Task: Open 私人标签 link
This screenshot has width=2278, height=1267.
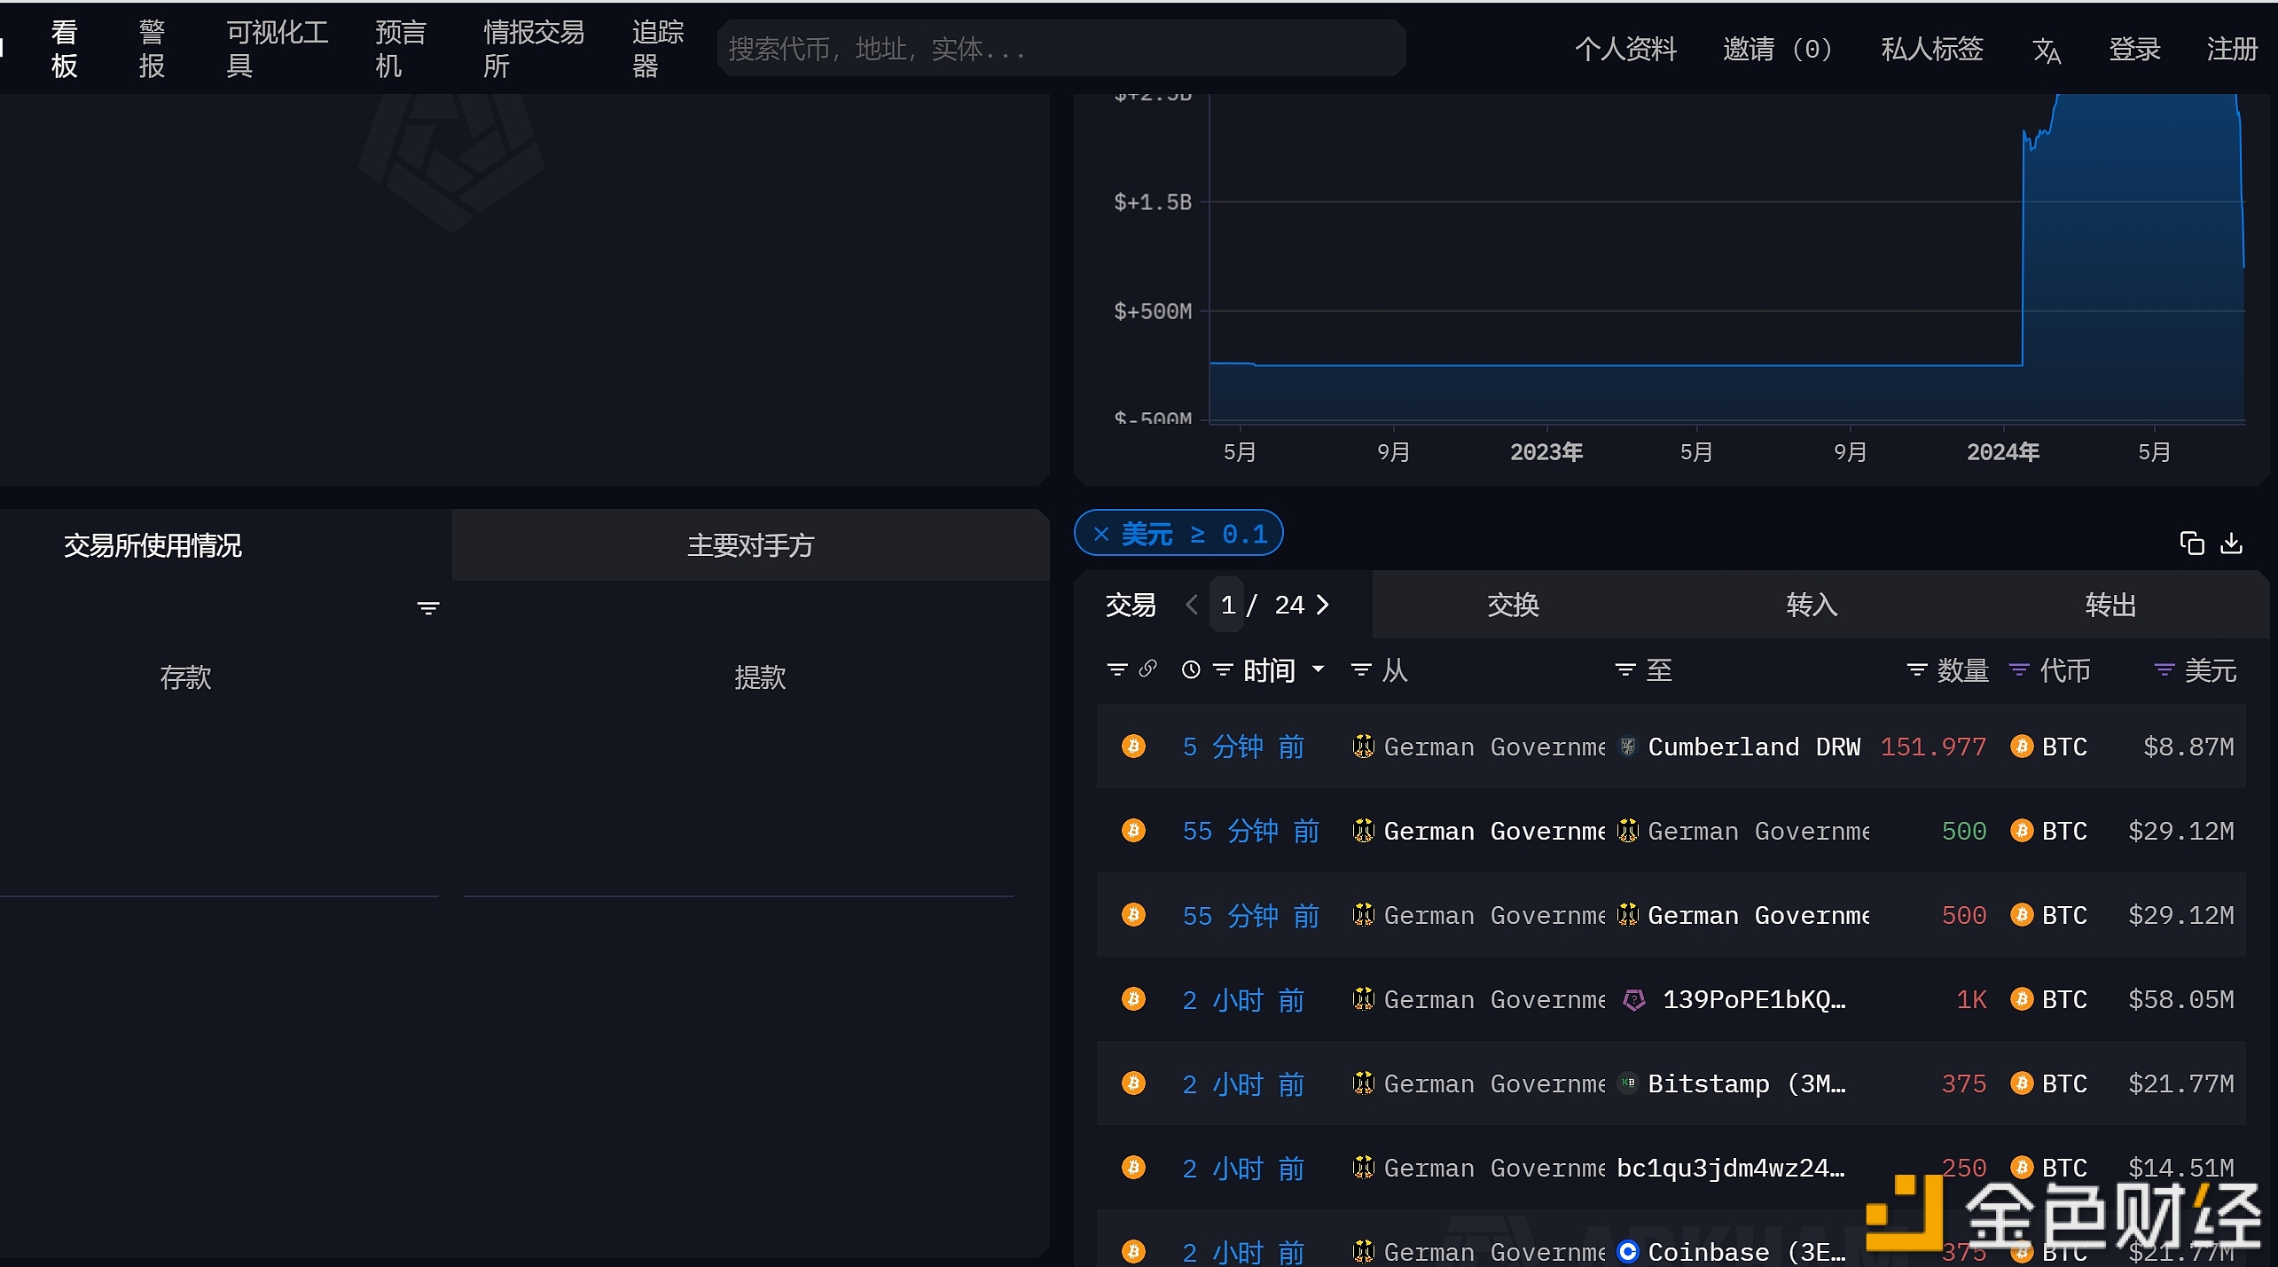Action: [x=1932, y=49]
